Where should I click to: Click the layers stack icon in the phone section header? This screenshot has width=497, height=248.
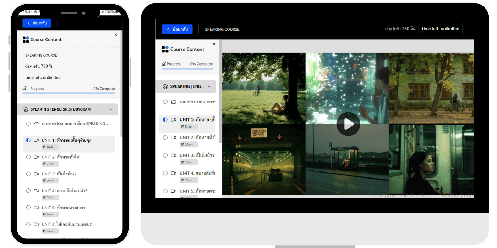point(26,109)
